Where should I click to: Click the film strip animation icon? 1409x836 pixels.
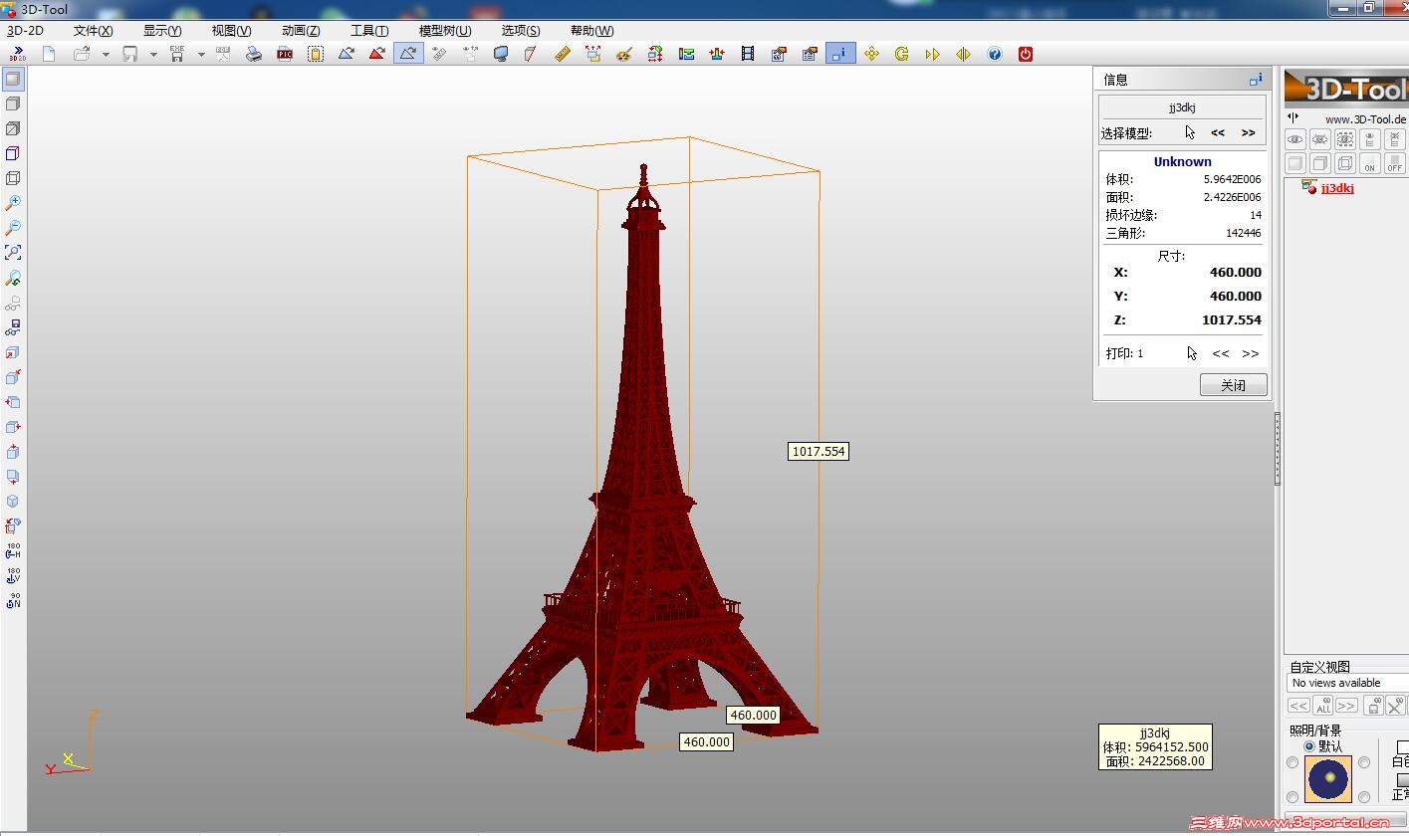point(747,54)
